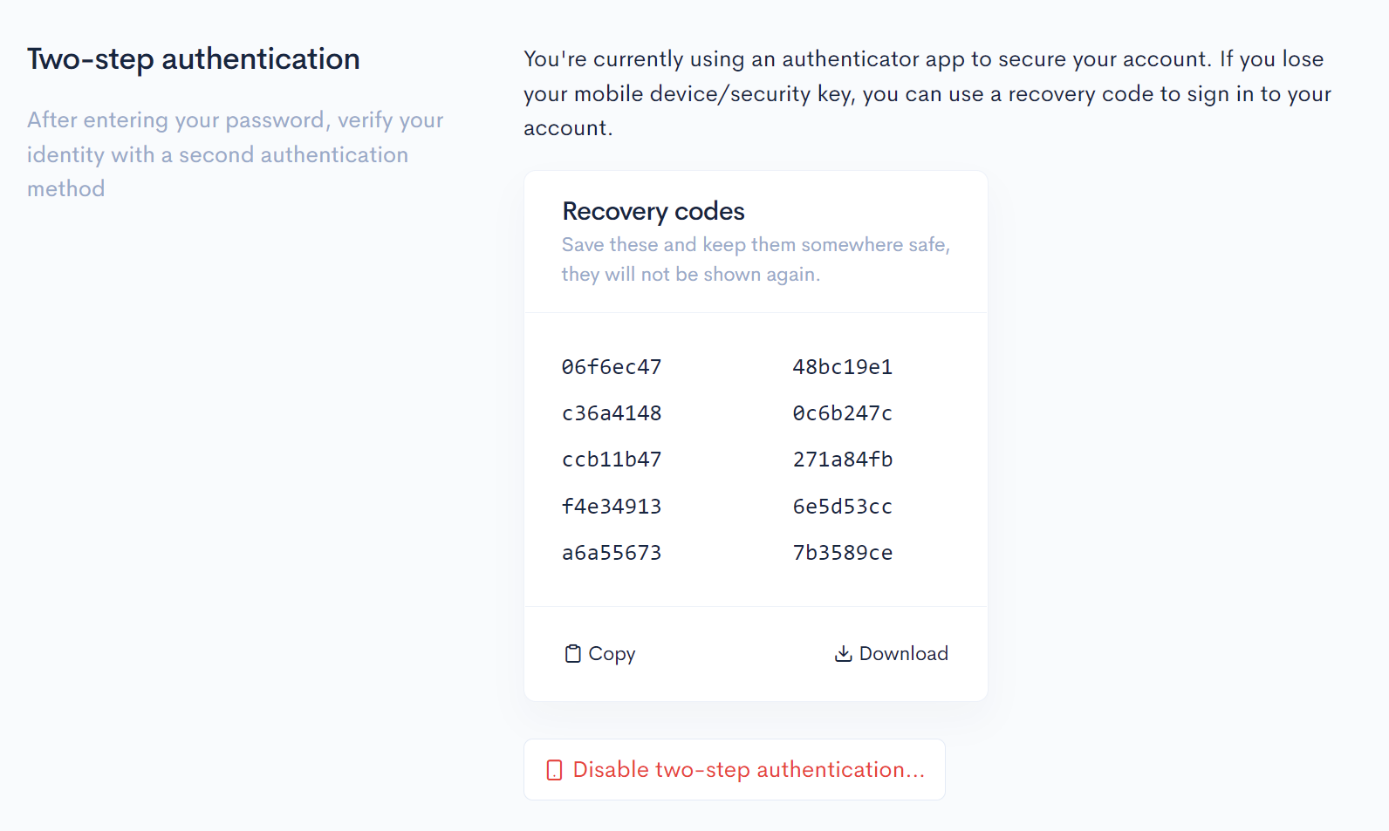Select recovery code ccb11b47

coord(612,460)
